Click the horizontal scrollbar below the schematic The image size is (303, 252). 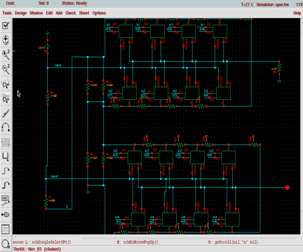click(x=156, y=237)
